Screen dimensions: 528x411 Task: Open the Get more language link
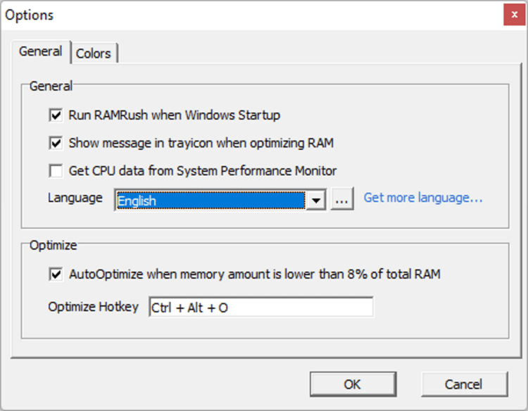[422, 198]
